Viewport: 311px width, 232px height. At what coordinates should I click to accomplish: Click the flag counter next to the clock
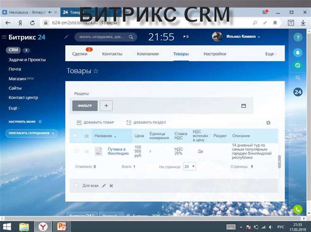click(186, 36)
